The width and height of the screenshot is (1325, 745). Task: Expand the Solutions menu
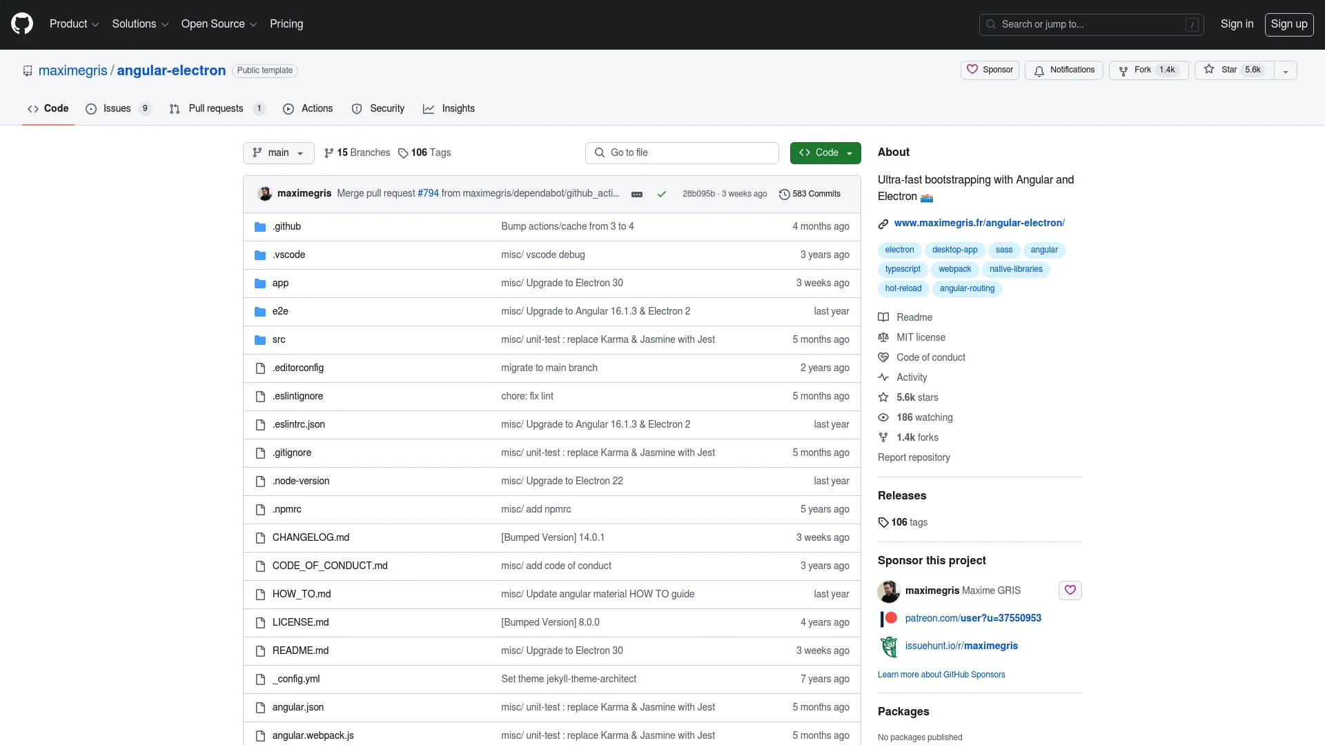coord(140,24)
